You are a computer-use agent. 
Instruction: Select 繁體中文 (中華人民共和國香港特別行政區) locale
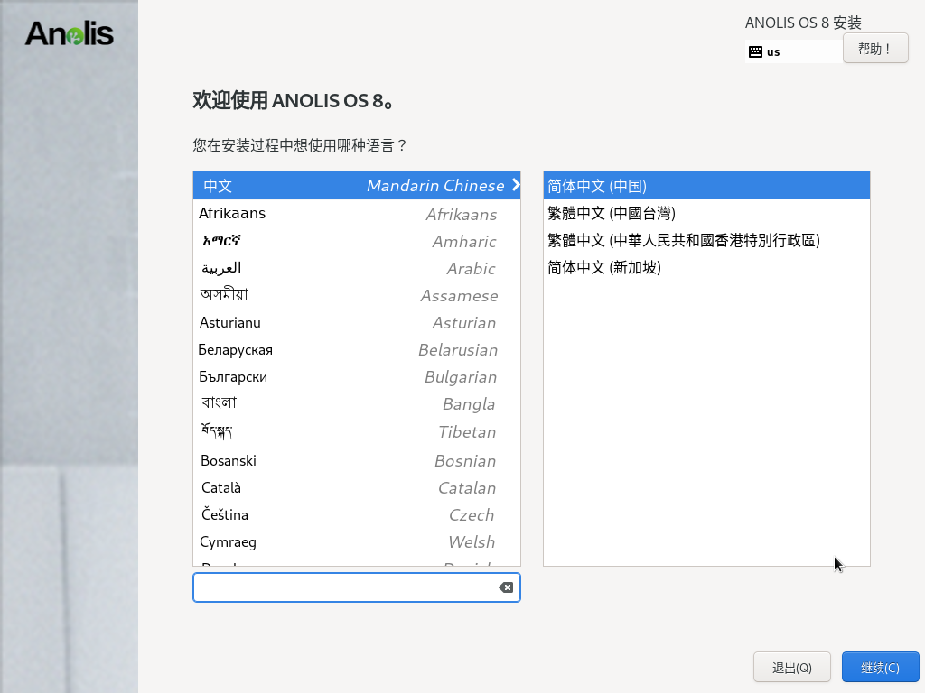[706, 240]
